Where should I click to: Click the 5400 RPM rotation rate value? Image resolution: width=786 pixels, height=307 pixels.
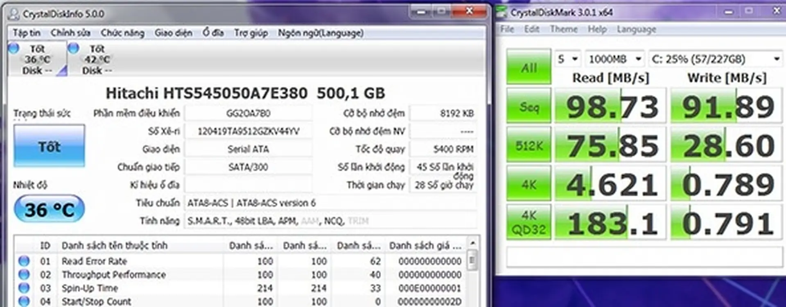tap(443, 149)
